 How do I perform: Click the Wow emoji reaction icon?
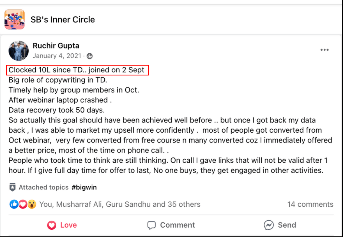point(32,204)
